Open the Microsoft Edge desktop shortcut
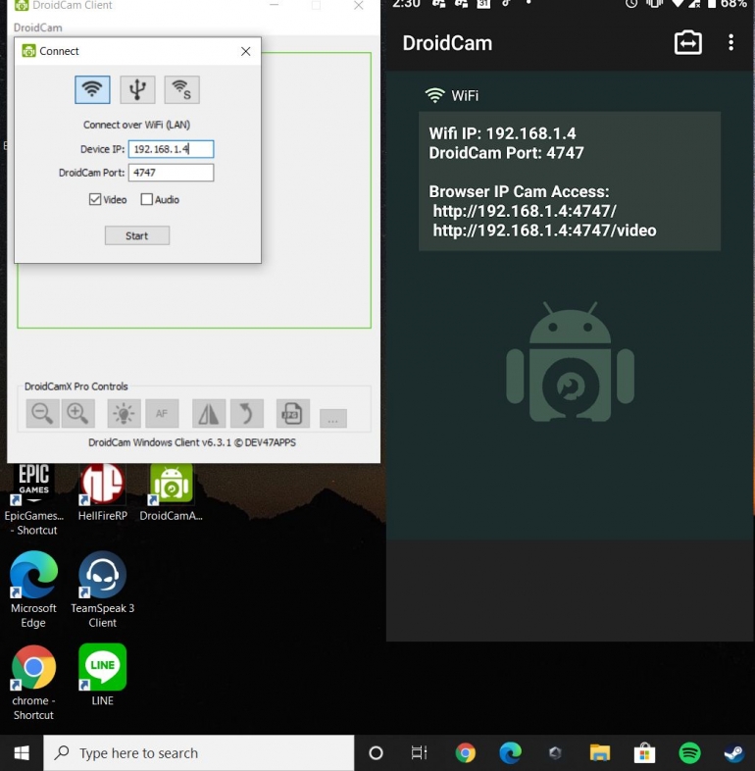This screenshot has width=755, height=771. 33,590
